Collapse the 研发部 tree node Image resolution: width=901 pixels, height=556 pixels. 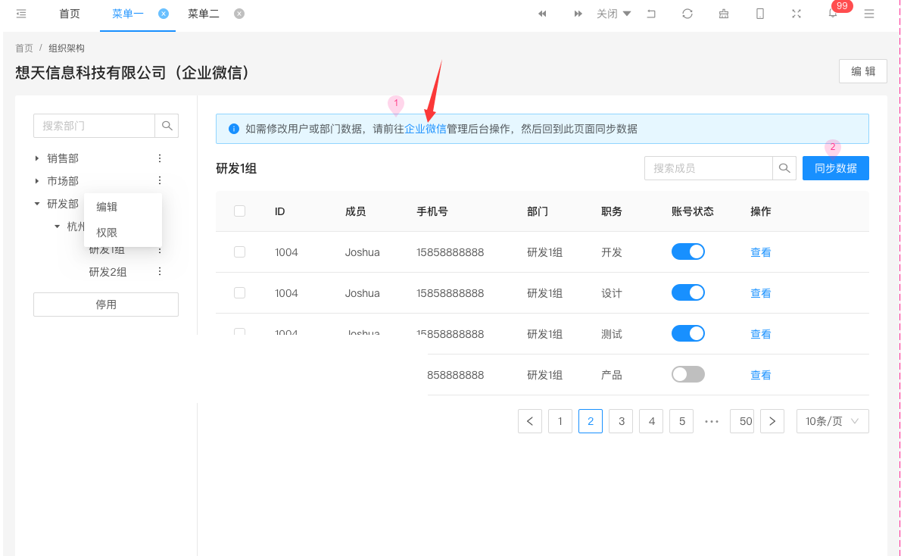coord(37,204)
